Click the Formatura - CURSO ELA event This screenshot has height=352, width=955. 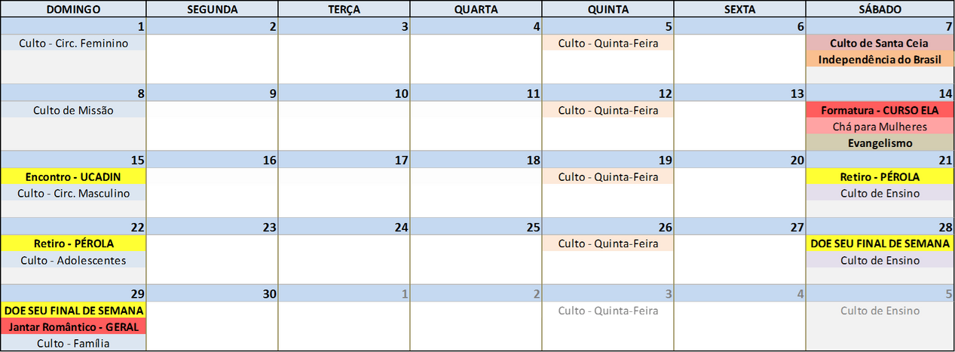point(880,110)
